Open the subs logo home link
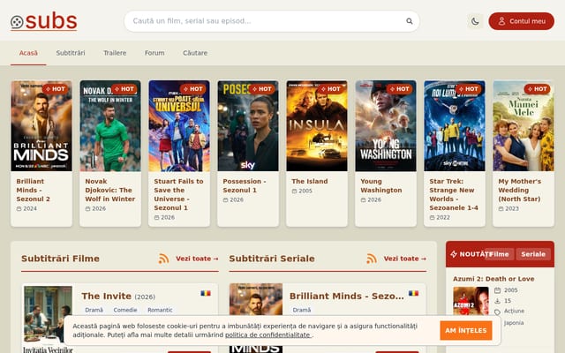This screenshot has height=353, width=565. coord(43,21)
